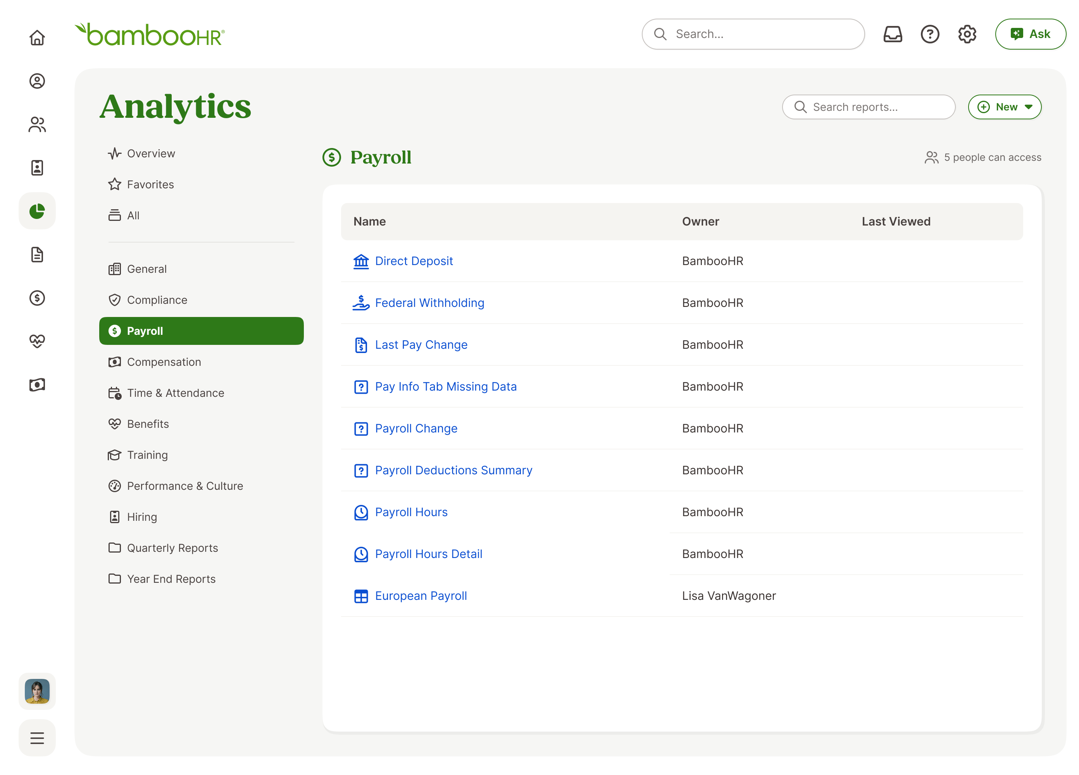The width and height of the screenshot is (1079, 775).
Task: Open the Payroll Hours Detail report
Action: [x=428, y=554]
